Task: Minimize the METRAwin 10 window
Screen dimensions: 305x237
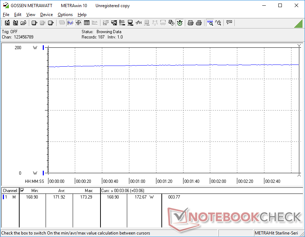Action: point(264,5)
